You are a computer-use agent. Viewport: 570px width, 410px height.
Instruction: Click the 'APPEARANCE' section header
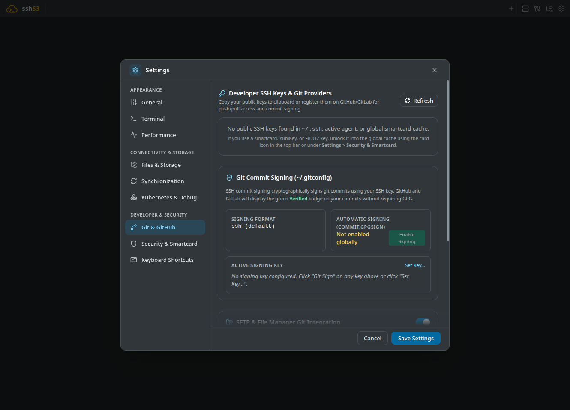point(146,90)
